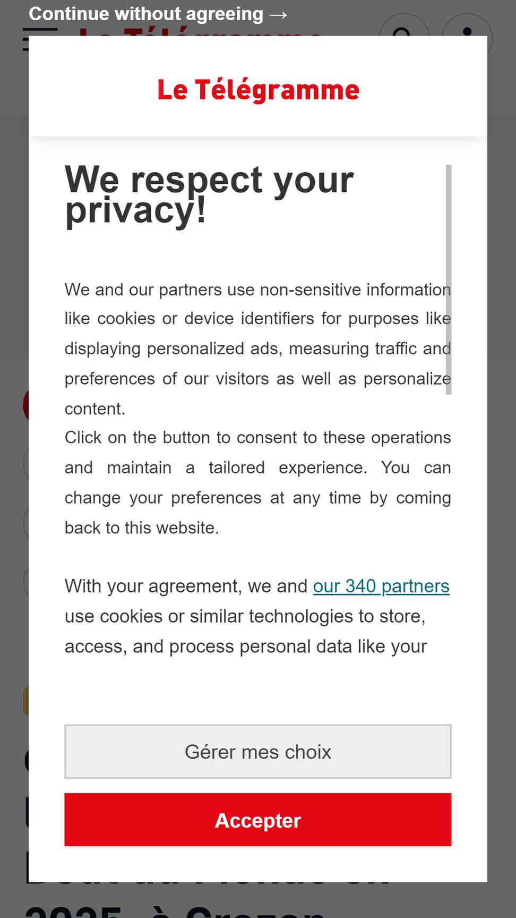This screenshot has width=516, height=918.
Task: Click the paragraph about non-sensitive information
Action: (x=258, y=349)
